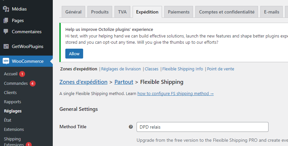
Task: Click the Médias sidebar icon
Action: click(x=6, y=9)
